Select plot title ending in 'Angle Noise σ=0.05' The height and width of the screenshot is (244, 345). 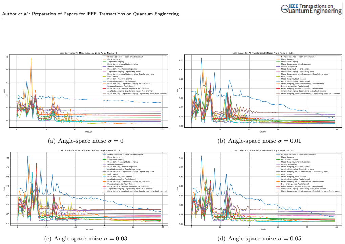click(x=263, y=150)
